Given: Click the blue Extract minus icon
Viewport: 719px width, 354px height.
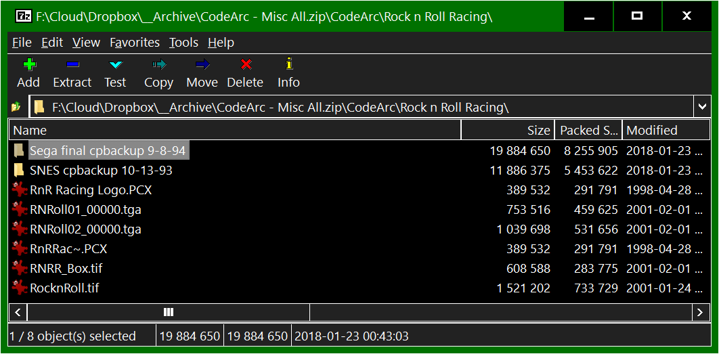Looking at the screenshot, I should click(72, 65).
